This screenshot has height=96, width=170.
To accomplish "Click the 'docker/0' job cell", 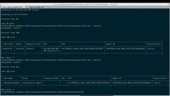I will pyautogui.click(x=7, y=49).
